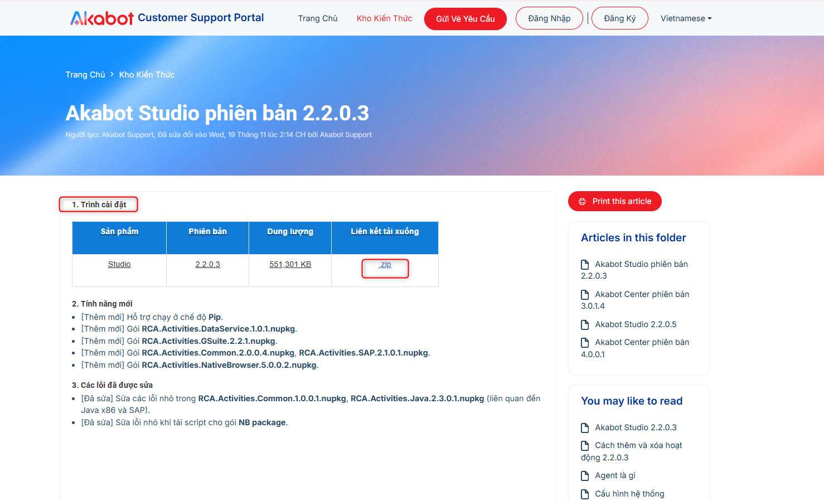Click the Print this article button
The height and width of the screenshot is (501, 824).
[615, 201]
